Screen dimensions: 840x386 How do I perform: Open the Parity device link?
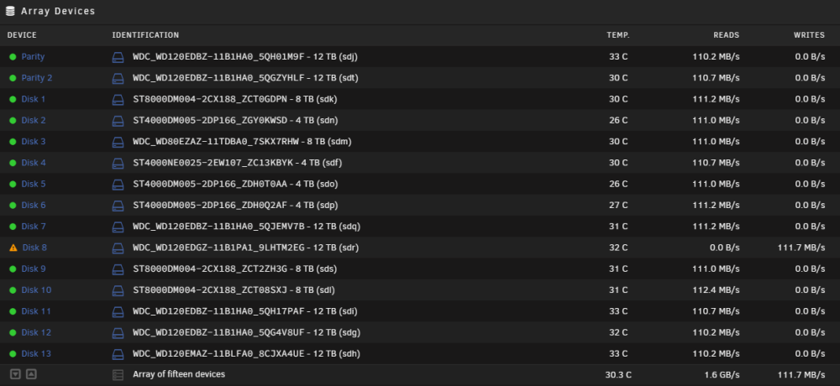33,57
